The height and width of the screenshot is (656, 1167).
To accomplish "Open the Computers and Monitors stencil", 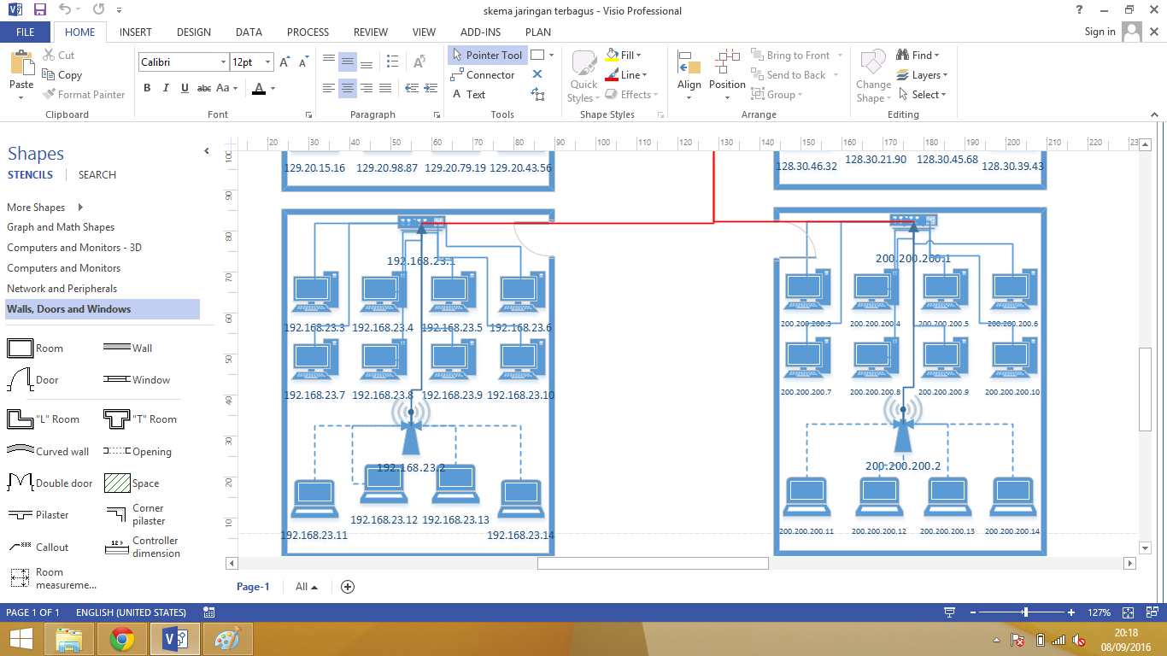I will tap(64, 268).
